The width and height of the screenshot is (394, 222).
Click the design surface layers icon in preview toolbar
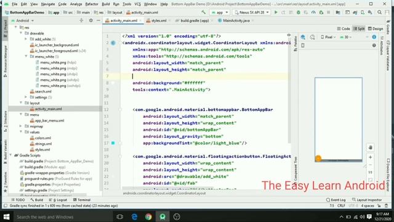click(x=303, y=37)
